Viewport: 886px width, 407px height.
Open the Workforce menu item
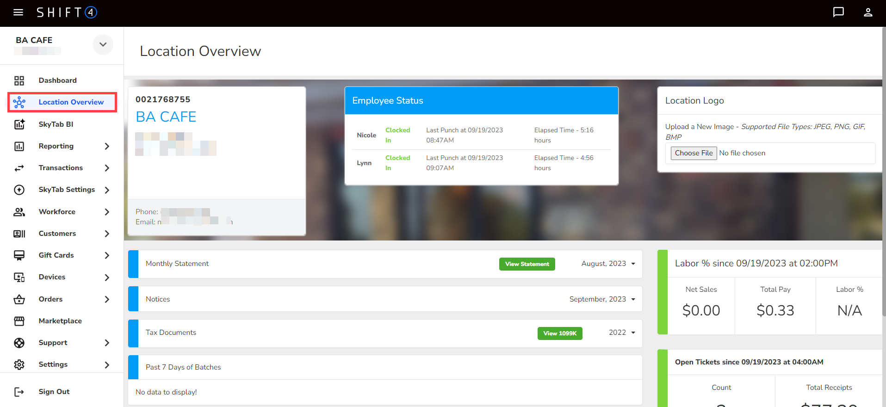[57, 212]
